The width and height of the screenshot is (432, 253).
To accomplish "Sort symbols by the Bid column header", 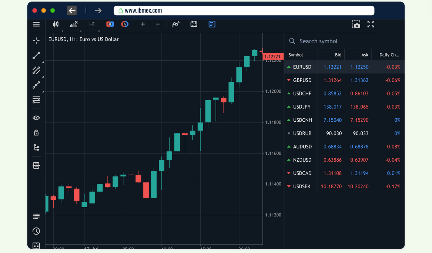I will tap(338, 55).
